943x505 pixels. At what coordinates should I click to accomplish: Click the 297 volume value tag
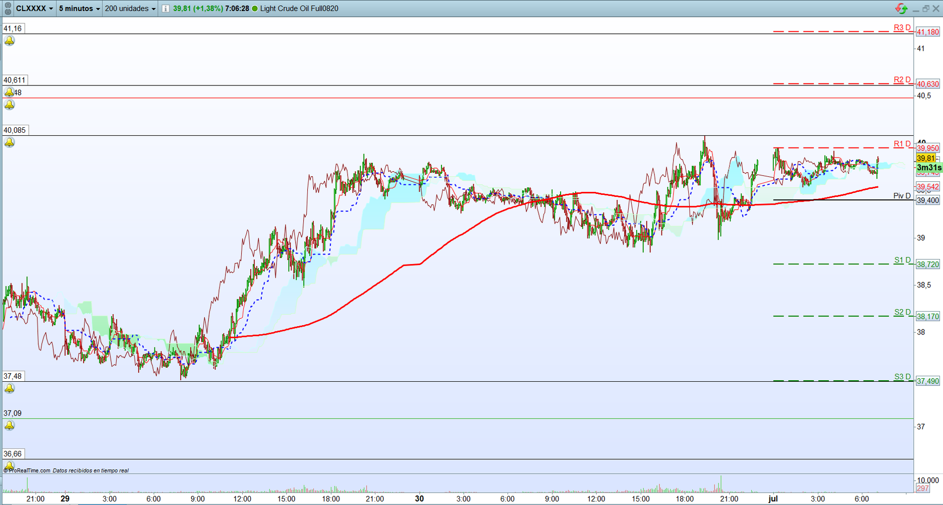923,488
